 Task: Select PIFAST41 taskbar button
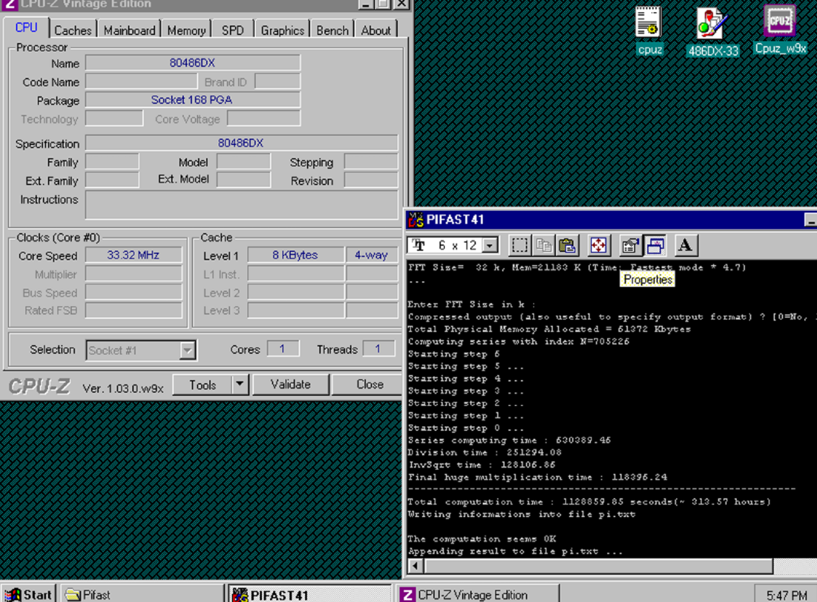(x=309, y=594)
